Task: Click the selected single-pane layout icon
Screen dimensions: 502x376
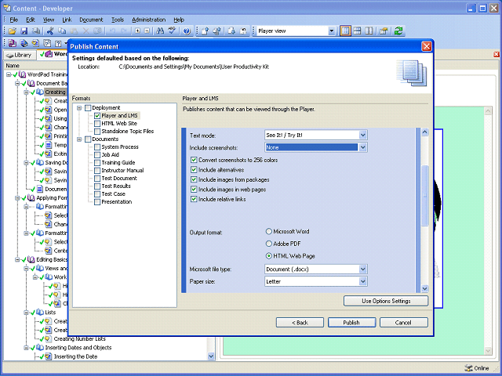Action: (x=345, y=31)
